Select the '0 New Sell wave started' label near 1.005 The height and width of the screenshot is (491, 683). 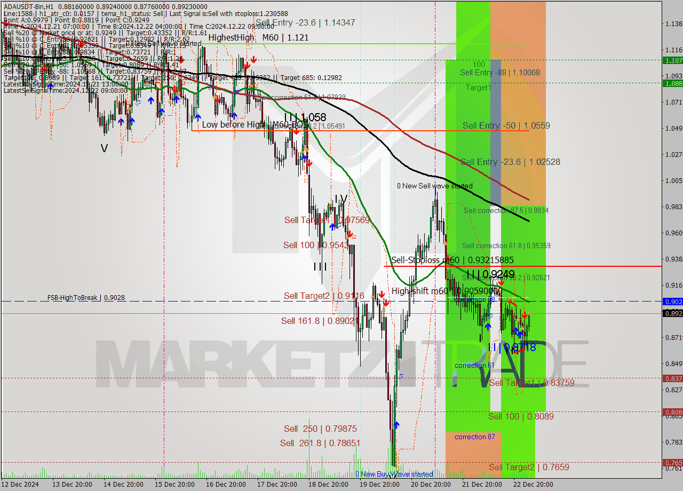tap(434, 186)
